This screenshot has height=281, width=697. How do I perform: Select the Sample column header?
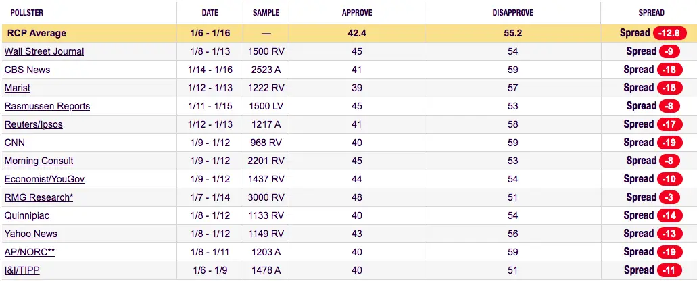[x=266, y=13]
